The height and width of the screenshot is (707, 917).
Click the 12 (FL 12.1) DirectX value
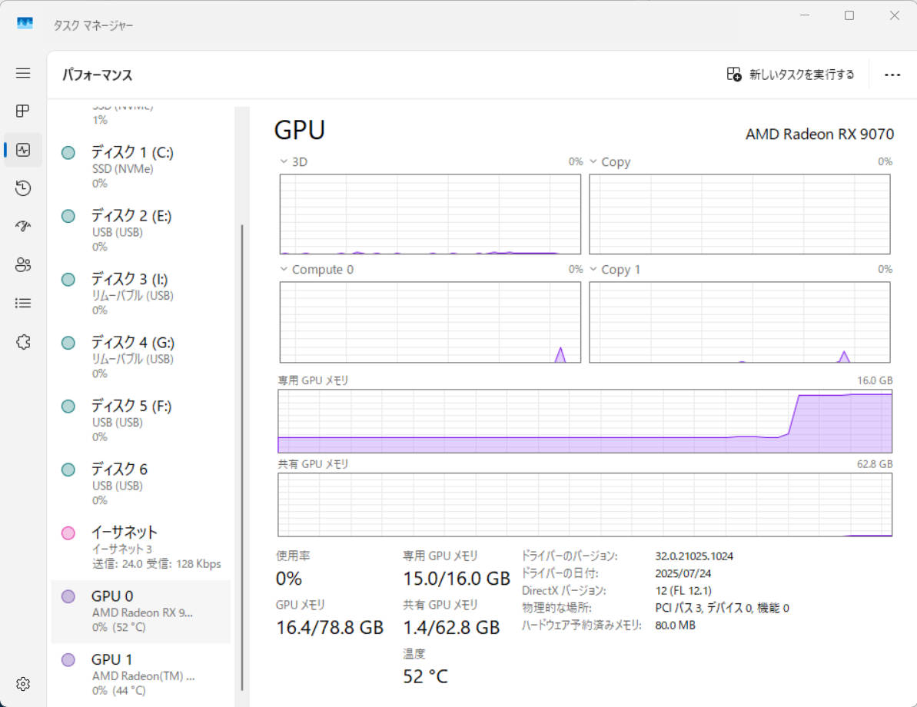click(x=683, y=591)
